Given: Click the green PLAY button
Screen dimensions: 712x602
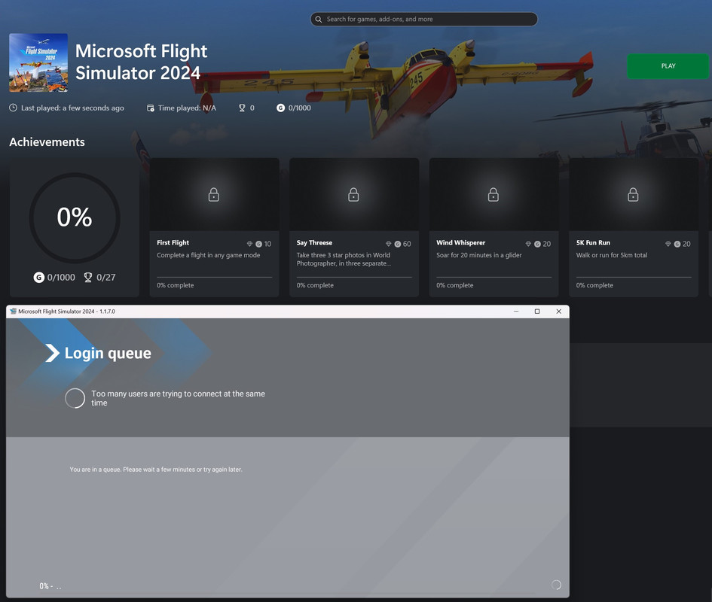Looking at the screenshot, I should pos(668,66).
